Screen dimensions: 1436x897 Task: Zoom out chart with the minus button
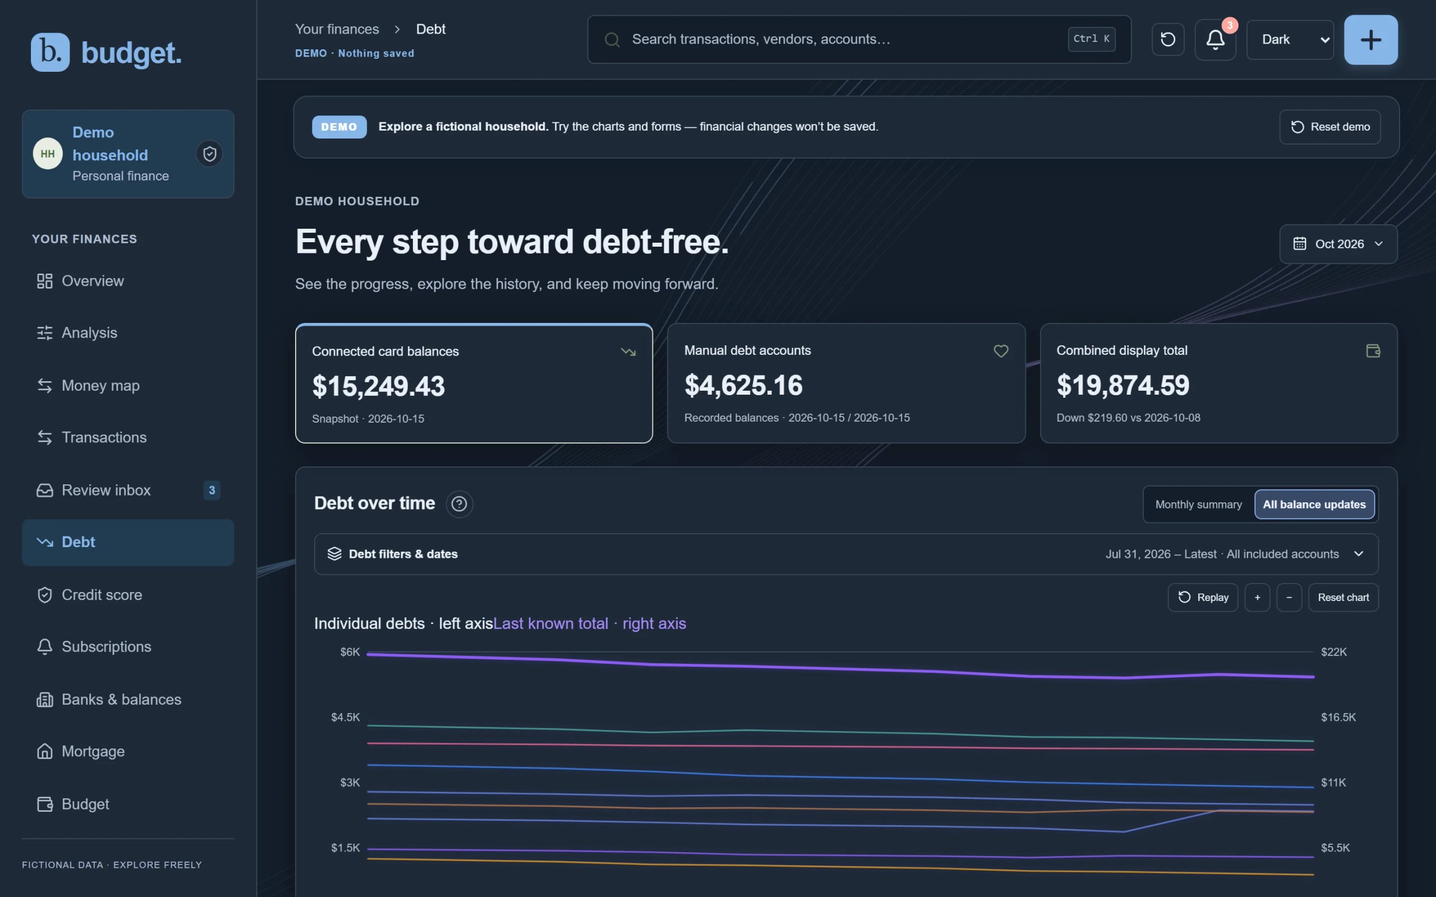tap(1289, 598)
